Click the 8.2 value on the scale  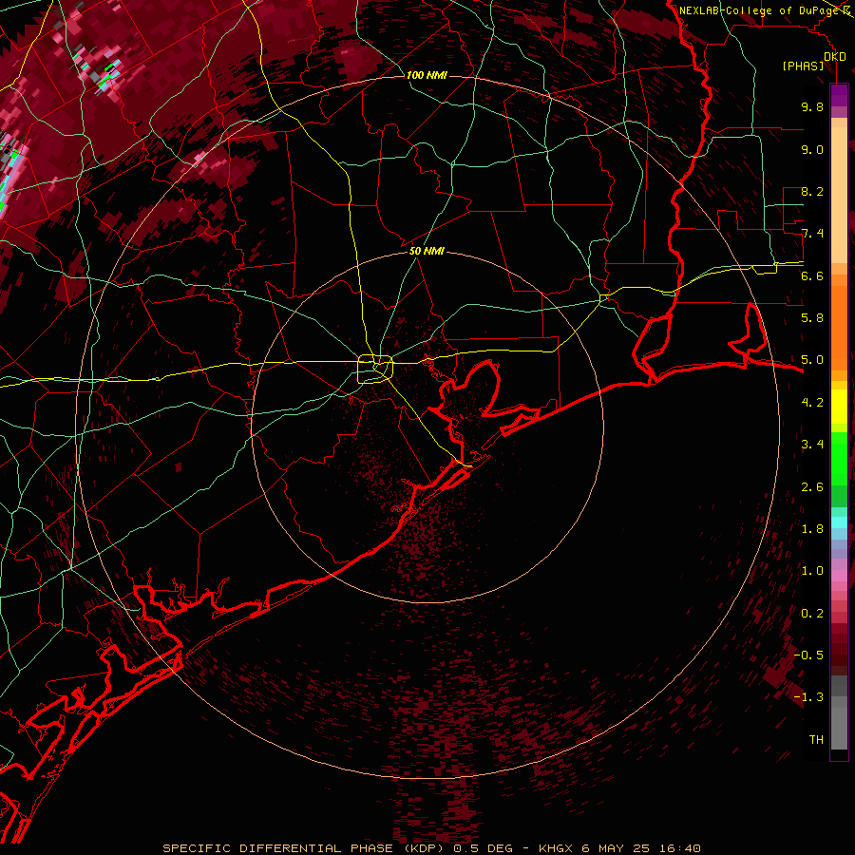coord(812,191)
